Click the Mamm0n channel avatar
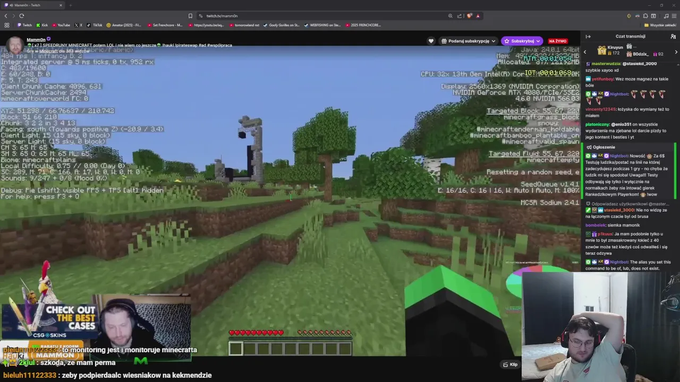Viewport: 680px width, 382px height. pos(15,45)
